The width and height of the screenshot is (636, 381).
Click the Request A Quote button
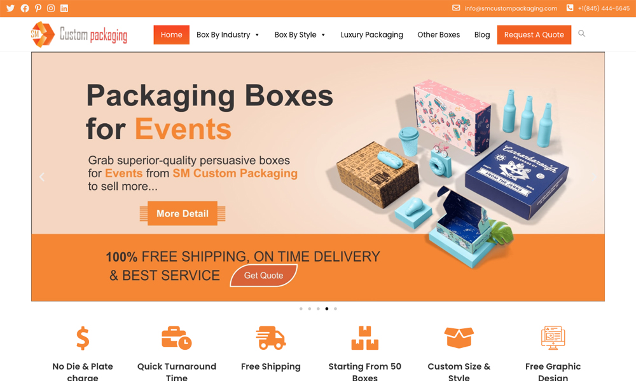pos(534,35)
